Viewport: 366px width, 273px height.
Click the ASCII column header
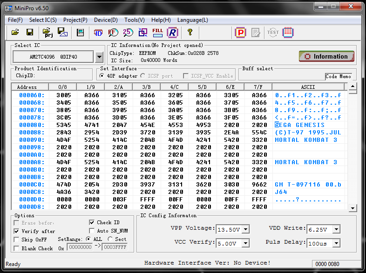[x=308, y=87]
